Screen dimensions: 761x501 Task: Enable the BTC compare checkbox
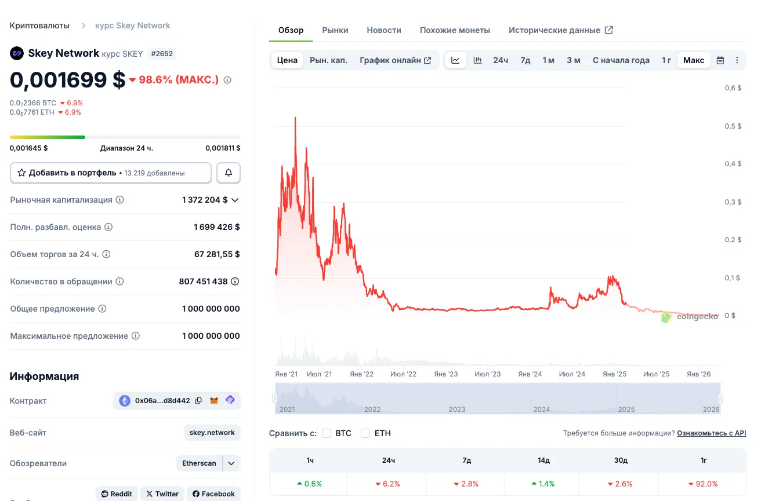click(x=327, y=433)
